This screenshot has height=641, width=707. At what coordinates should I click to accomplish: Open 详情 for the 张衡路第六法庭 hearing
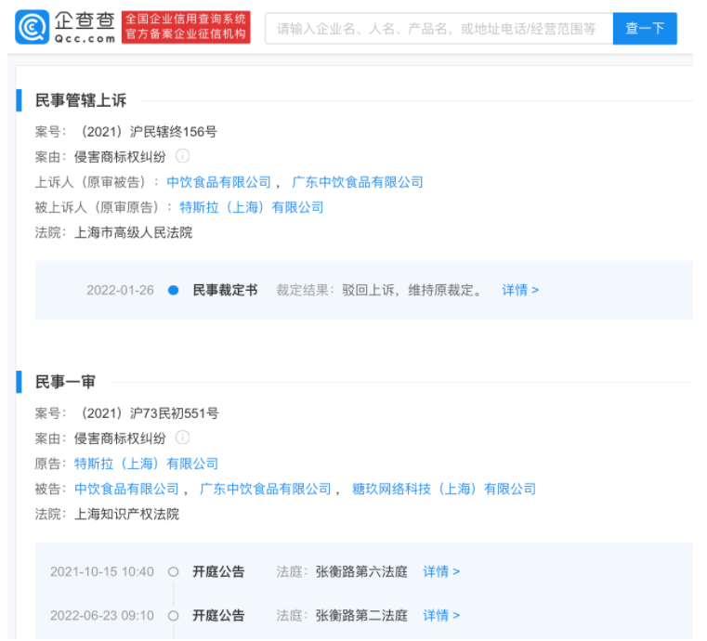(x=441, y=571)
